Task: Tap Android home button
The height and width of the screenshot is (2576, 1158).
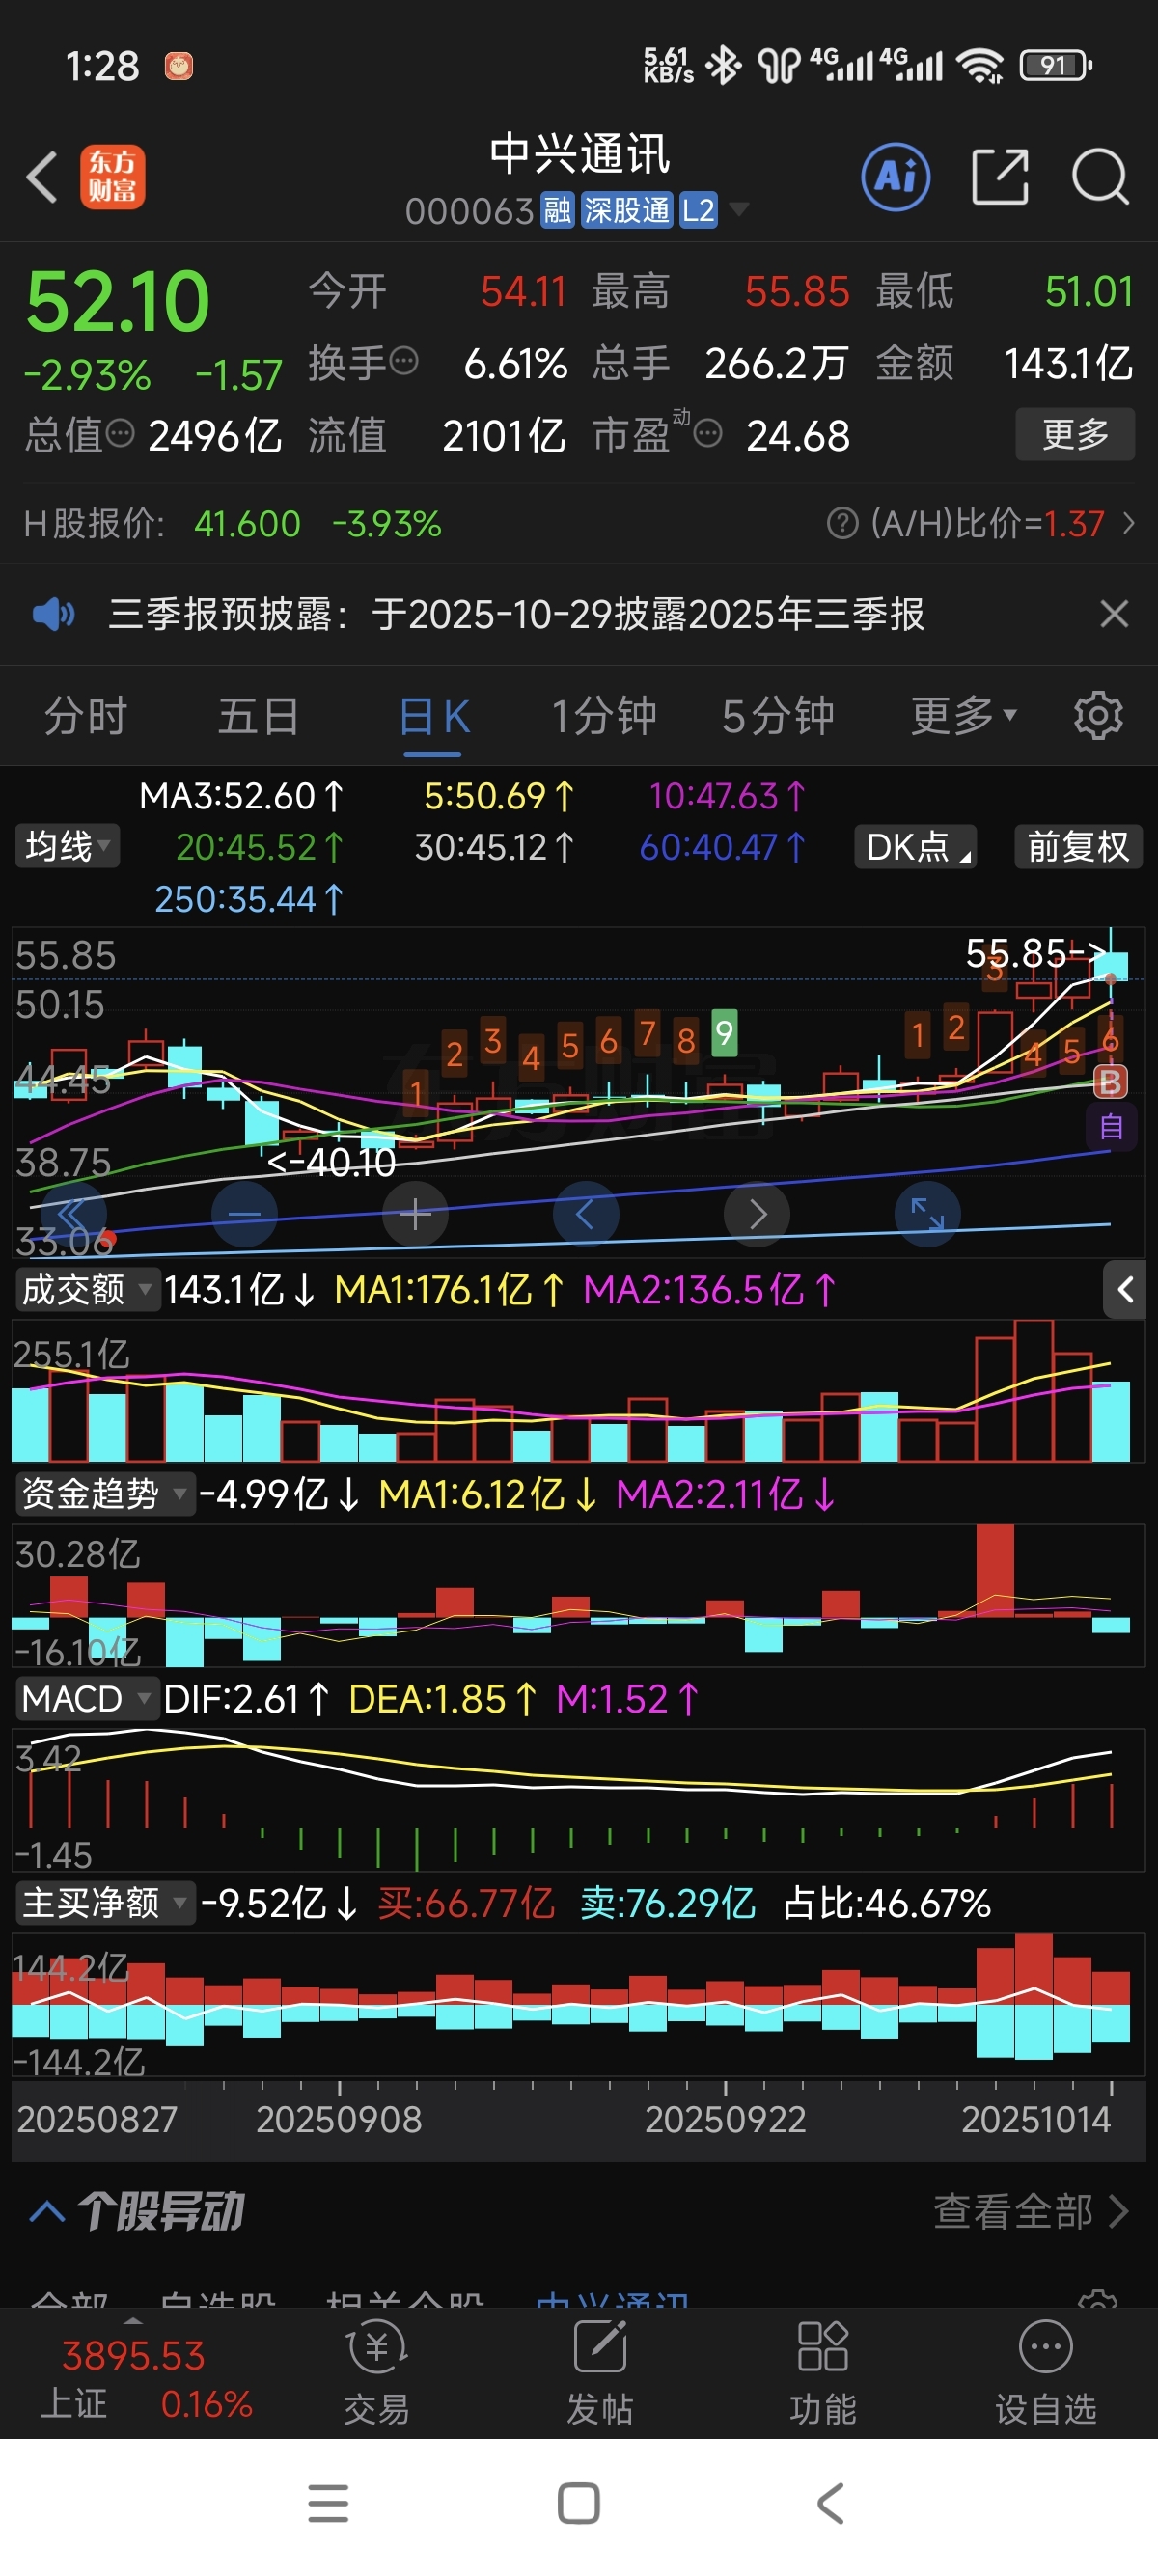Action: point(579,2504)
